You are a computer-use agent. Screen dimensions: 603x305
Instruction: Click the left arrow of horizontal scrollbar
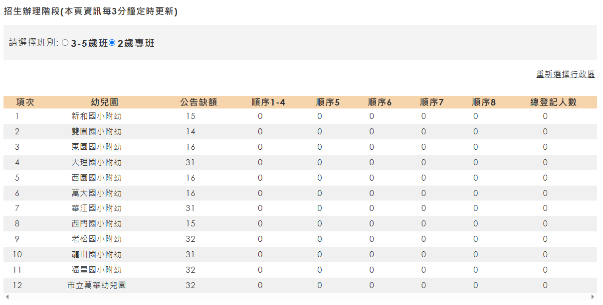[x=7, y=297]
